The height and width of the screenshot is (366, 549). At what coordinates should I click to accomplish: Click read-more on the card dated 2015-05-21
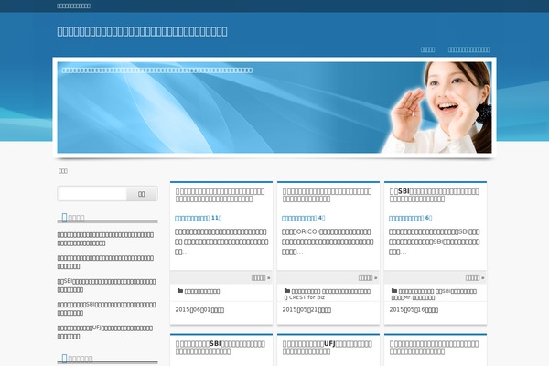point(368,278)
